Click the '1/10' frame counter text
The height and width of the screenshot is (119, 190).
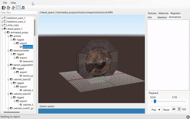click(174, 97)
